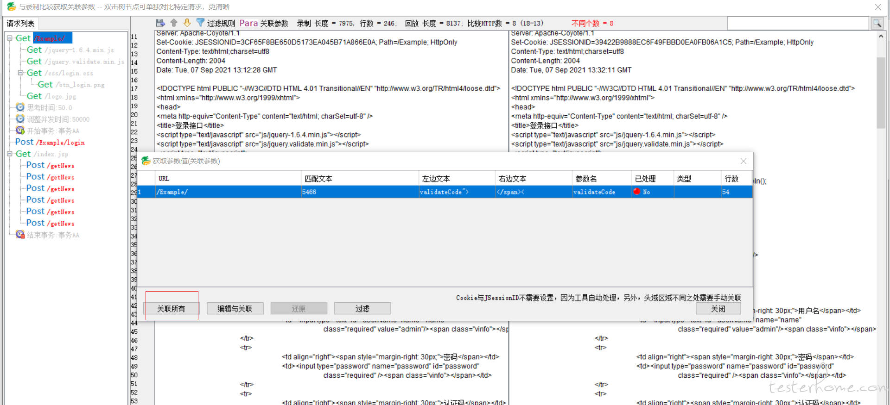Click the right pane Date line 13:32:11 GMT
The width and height of the screenshot is (890, 405).
point(571,70)
